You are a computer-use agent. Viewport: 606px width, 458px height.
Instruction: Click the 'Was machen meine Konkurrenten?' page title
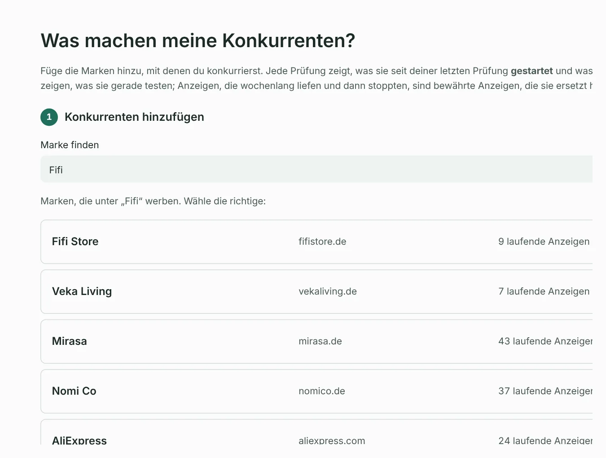198,40
